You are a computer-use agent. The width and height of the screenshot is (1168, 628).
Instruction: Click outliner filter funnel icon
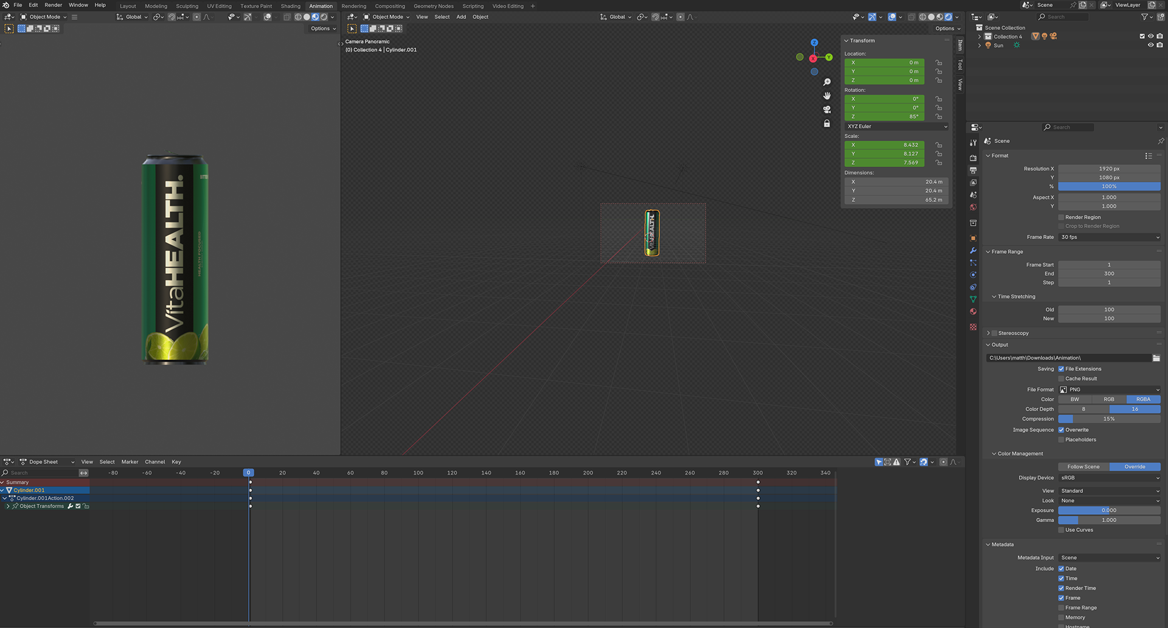pos(1144,17)
